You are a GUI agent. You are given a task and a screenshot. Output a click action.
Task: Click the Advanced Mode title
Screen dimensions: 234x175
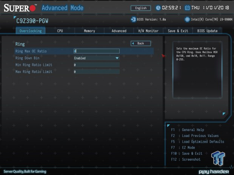(63, 8)
